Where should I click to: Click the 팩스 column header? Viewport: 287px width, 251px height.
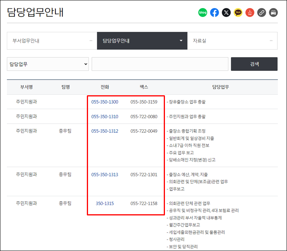[144, 87]
